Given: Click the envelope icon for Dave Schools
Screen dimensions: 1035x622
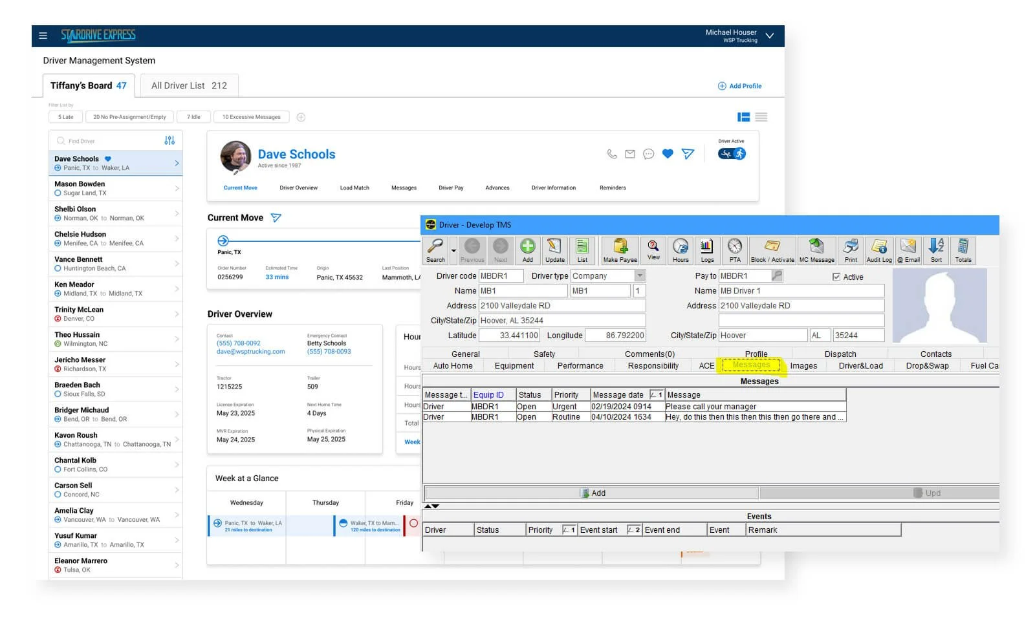Looking at the screenshot, I should point(630,154).
